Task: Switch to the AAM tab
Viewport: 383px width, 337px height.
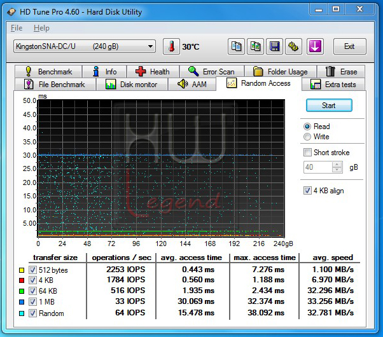Action: pos(192,84)
